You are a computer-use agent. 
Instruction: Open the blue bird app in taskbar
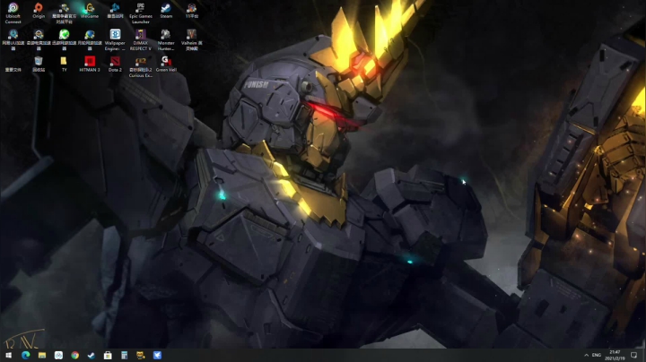[x=157, y=355]
